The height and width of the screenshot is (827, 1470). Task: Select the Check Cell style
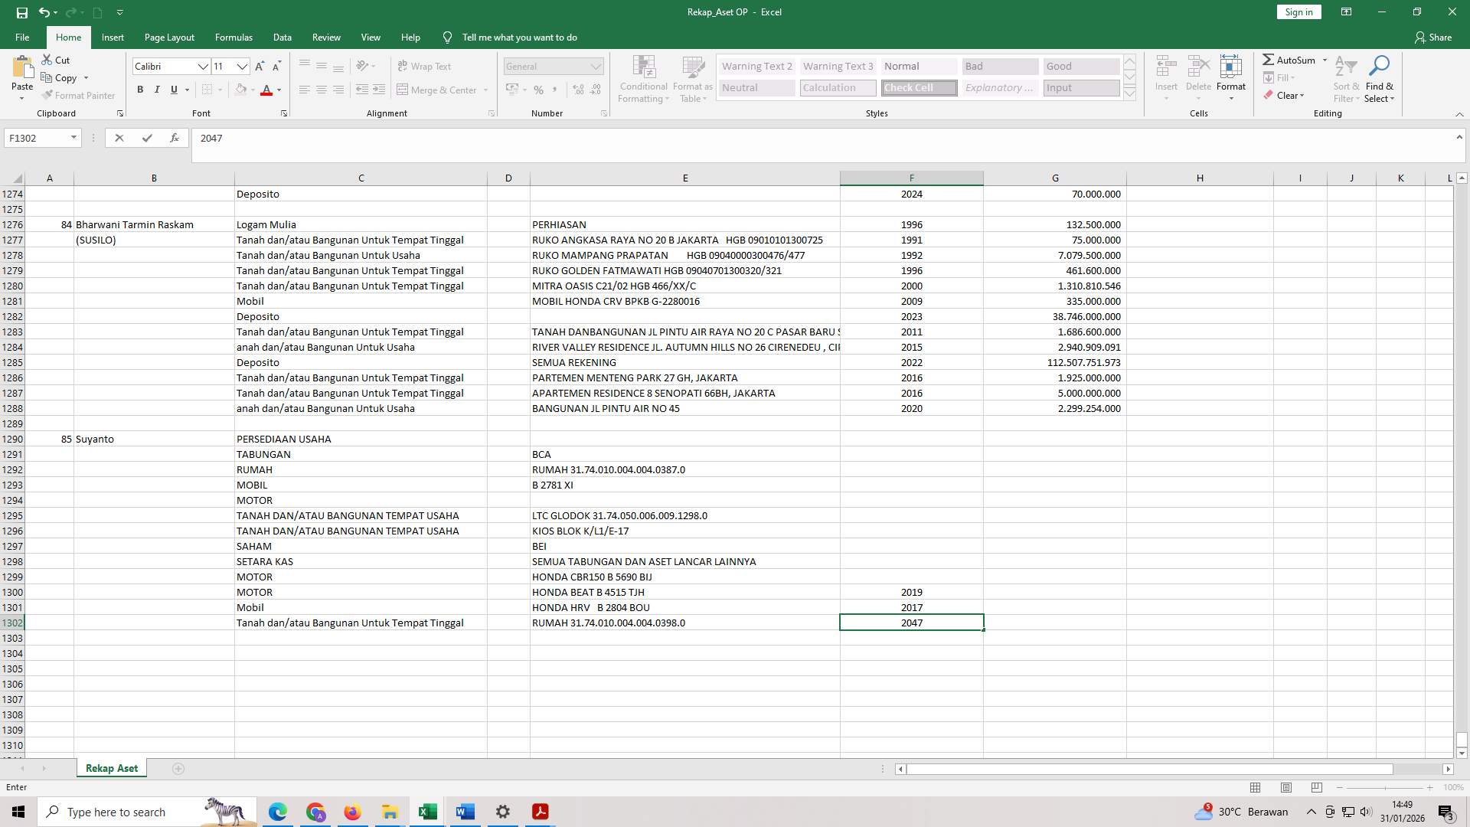[x=917, y=87]
